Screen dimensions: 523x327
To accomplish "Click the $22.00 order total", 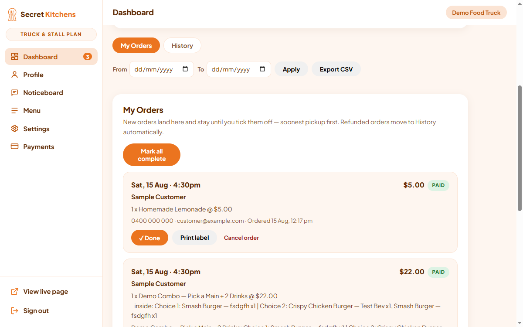I will (x=412, y=272).
